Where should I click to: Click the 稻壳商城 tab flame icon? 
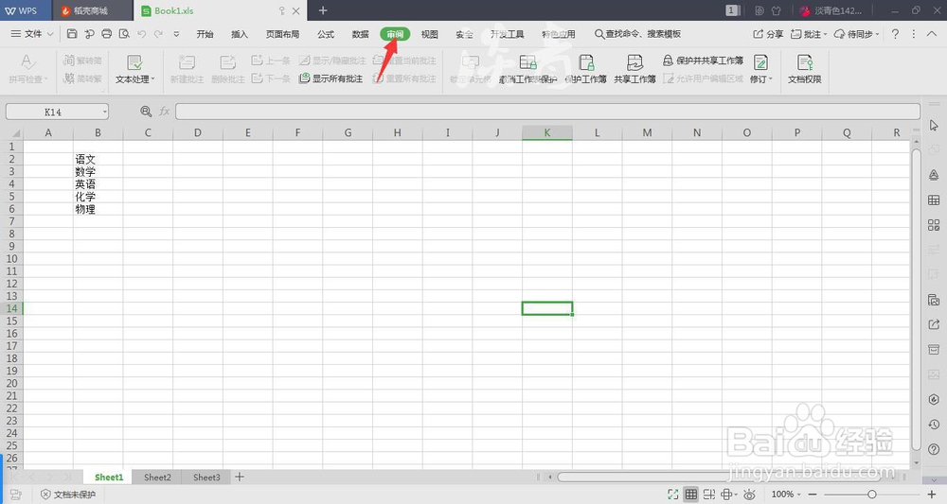tap(66, 10)
